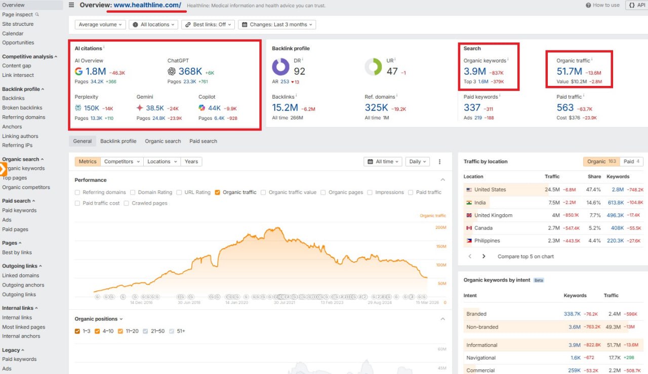This screenshot has height=374, width=648.
Task: Click the ChatGPT logo icon
Action: point(172,72)
